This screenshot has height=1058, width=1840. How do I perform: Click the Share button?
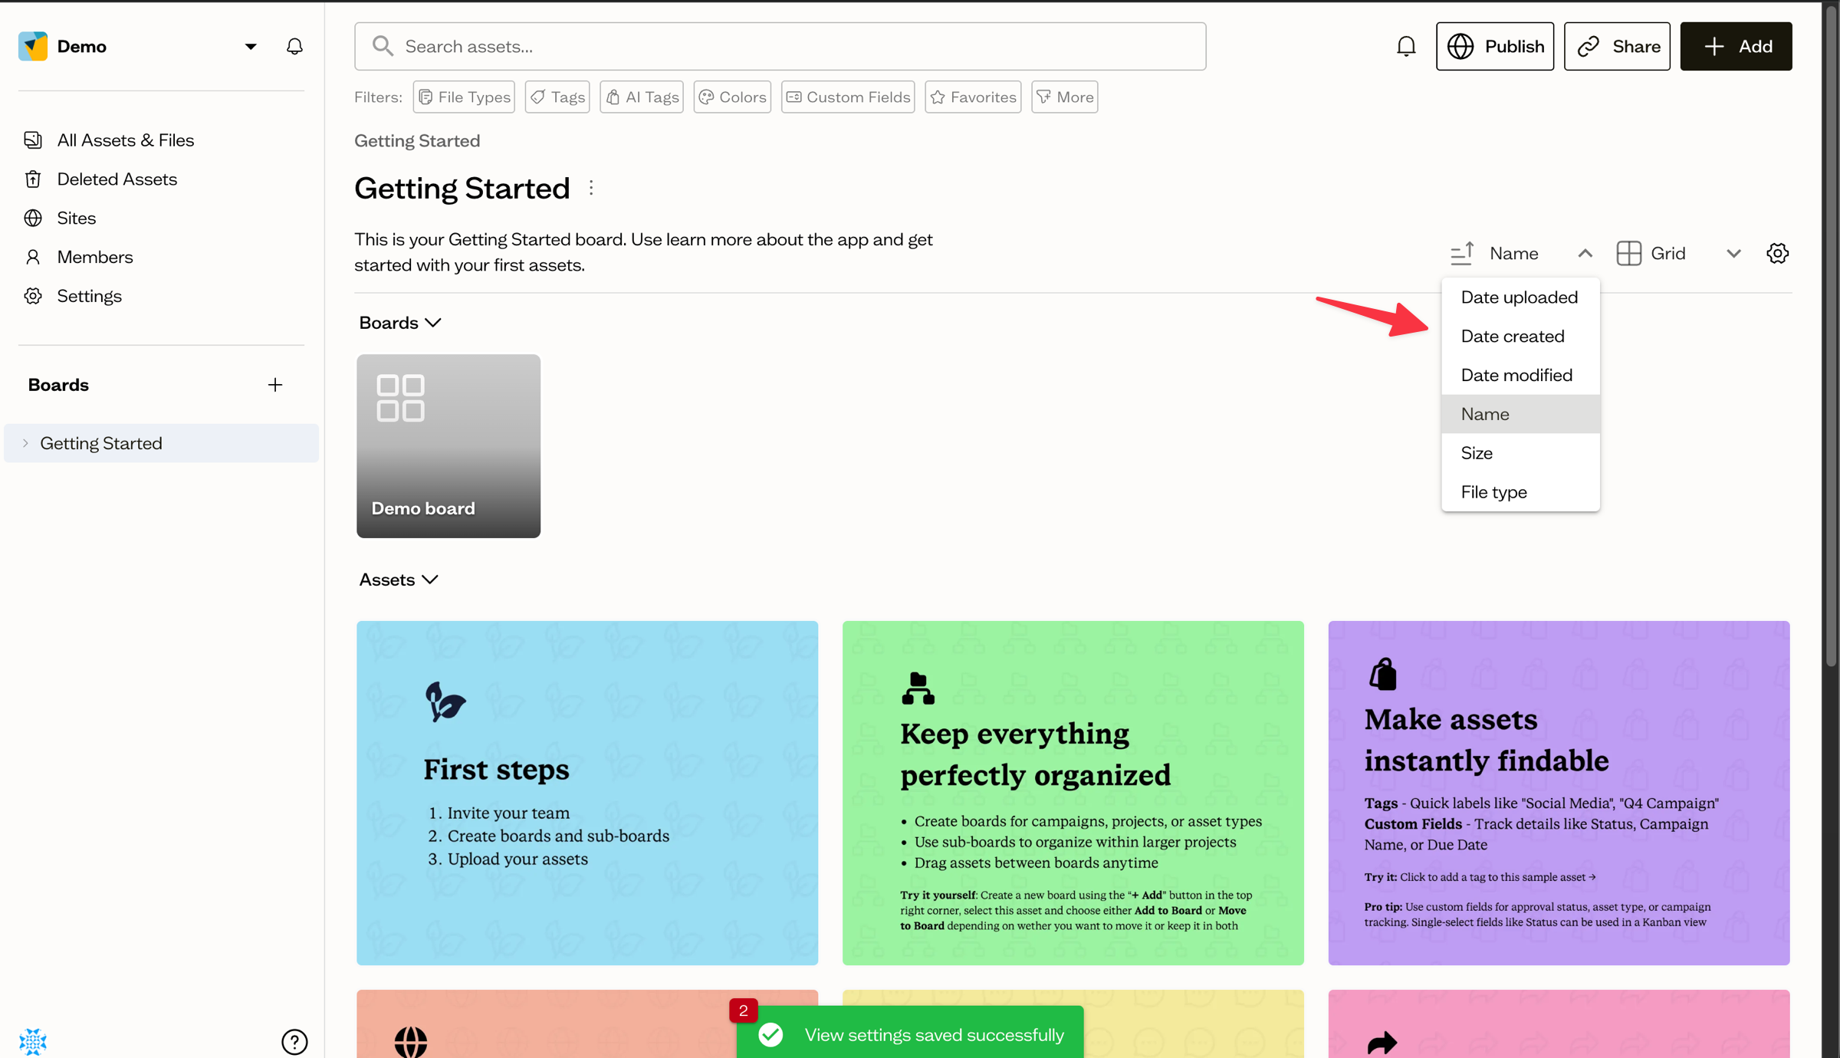(1617, 46)
